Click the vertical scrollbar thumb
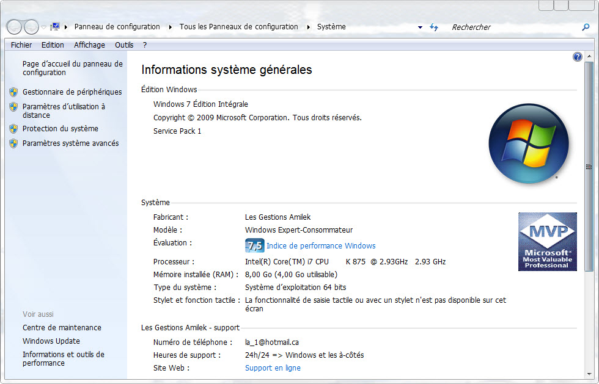Viewport: 599px width, 384px height. [x=589, y=167]
